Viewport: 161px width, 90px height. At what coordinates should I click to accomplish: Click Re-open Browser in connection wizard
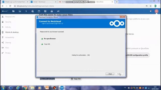50,39
